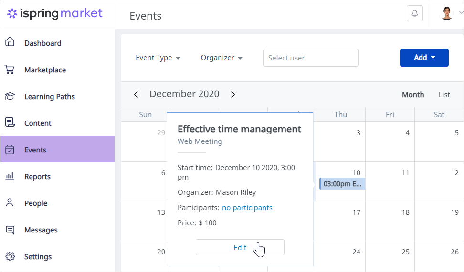Open the People person icon
Viewport: 464px width, 272px height.
[10, 202]
